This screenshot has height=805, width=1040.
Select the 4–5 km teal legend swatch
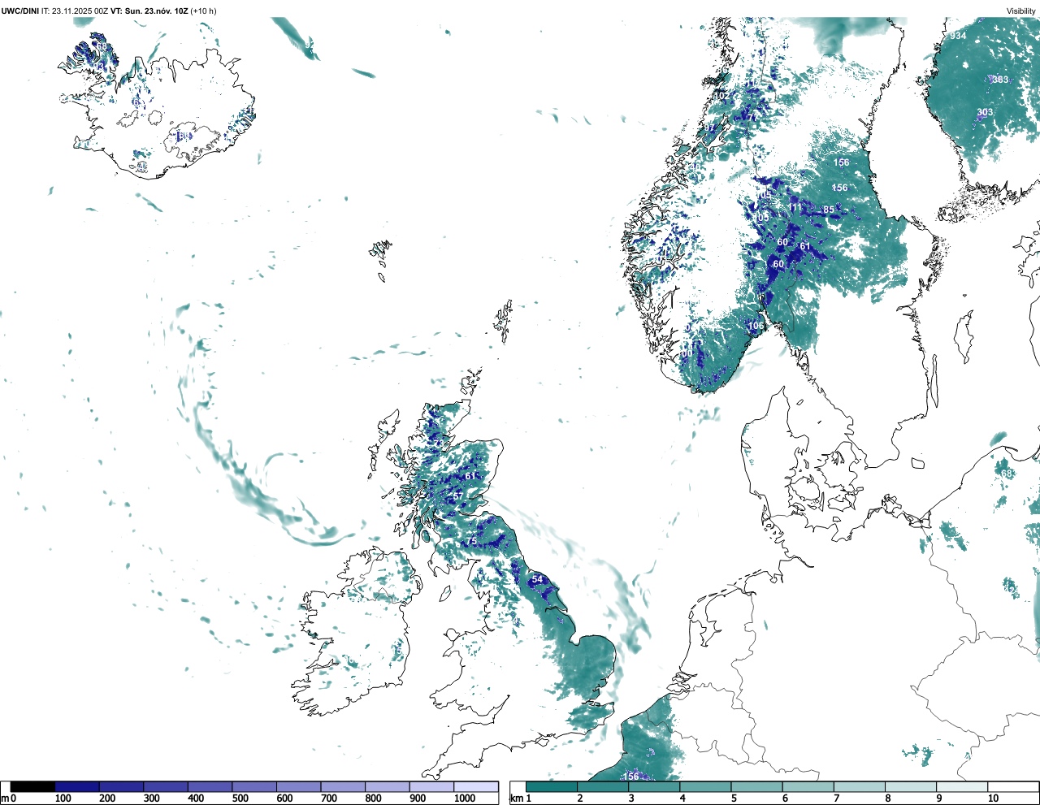click(x=705, y=786)
